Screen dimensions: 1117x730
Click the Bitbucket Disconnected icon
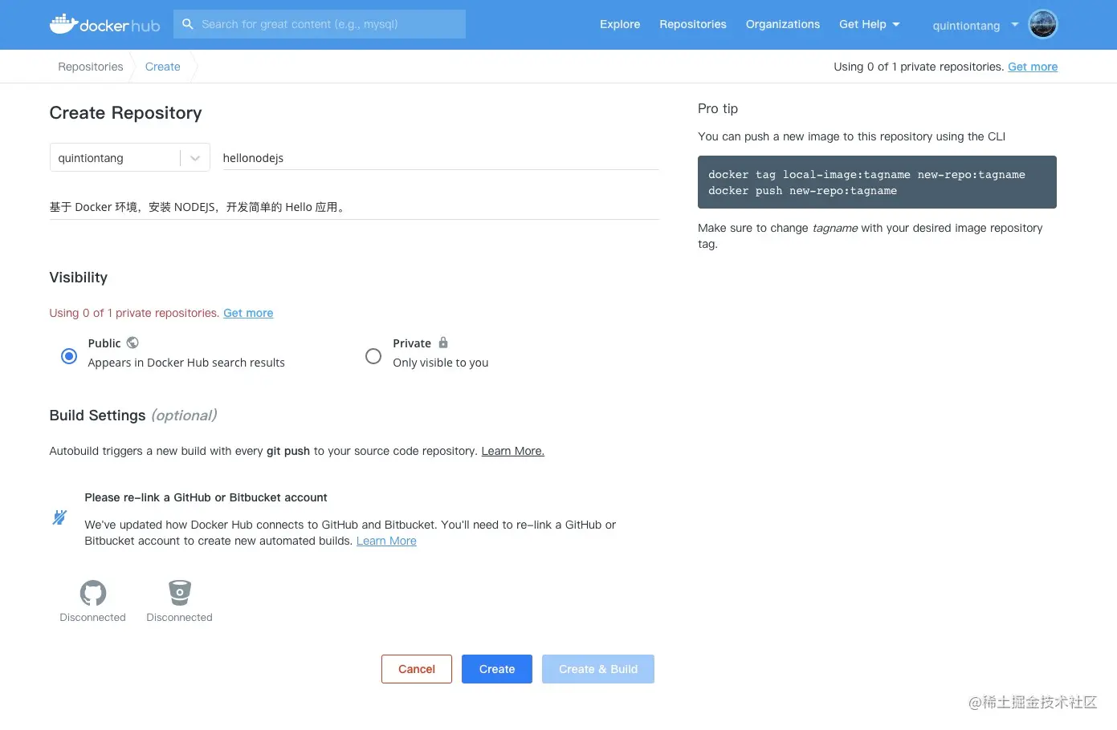pos(180,593)
